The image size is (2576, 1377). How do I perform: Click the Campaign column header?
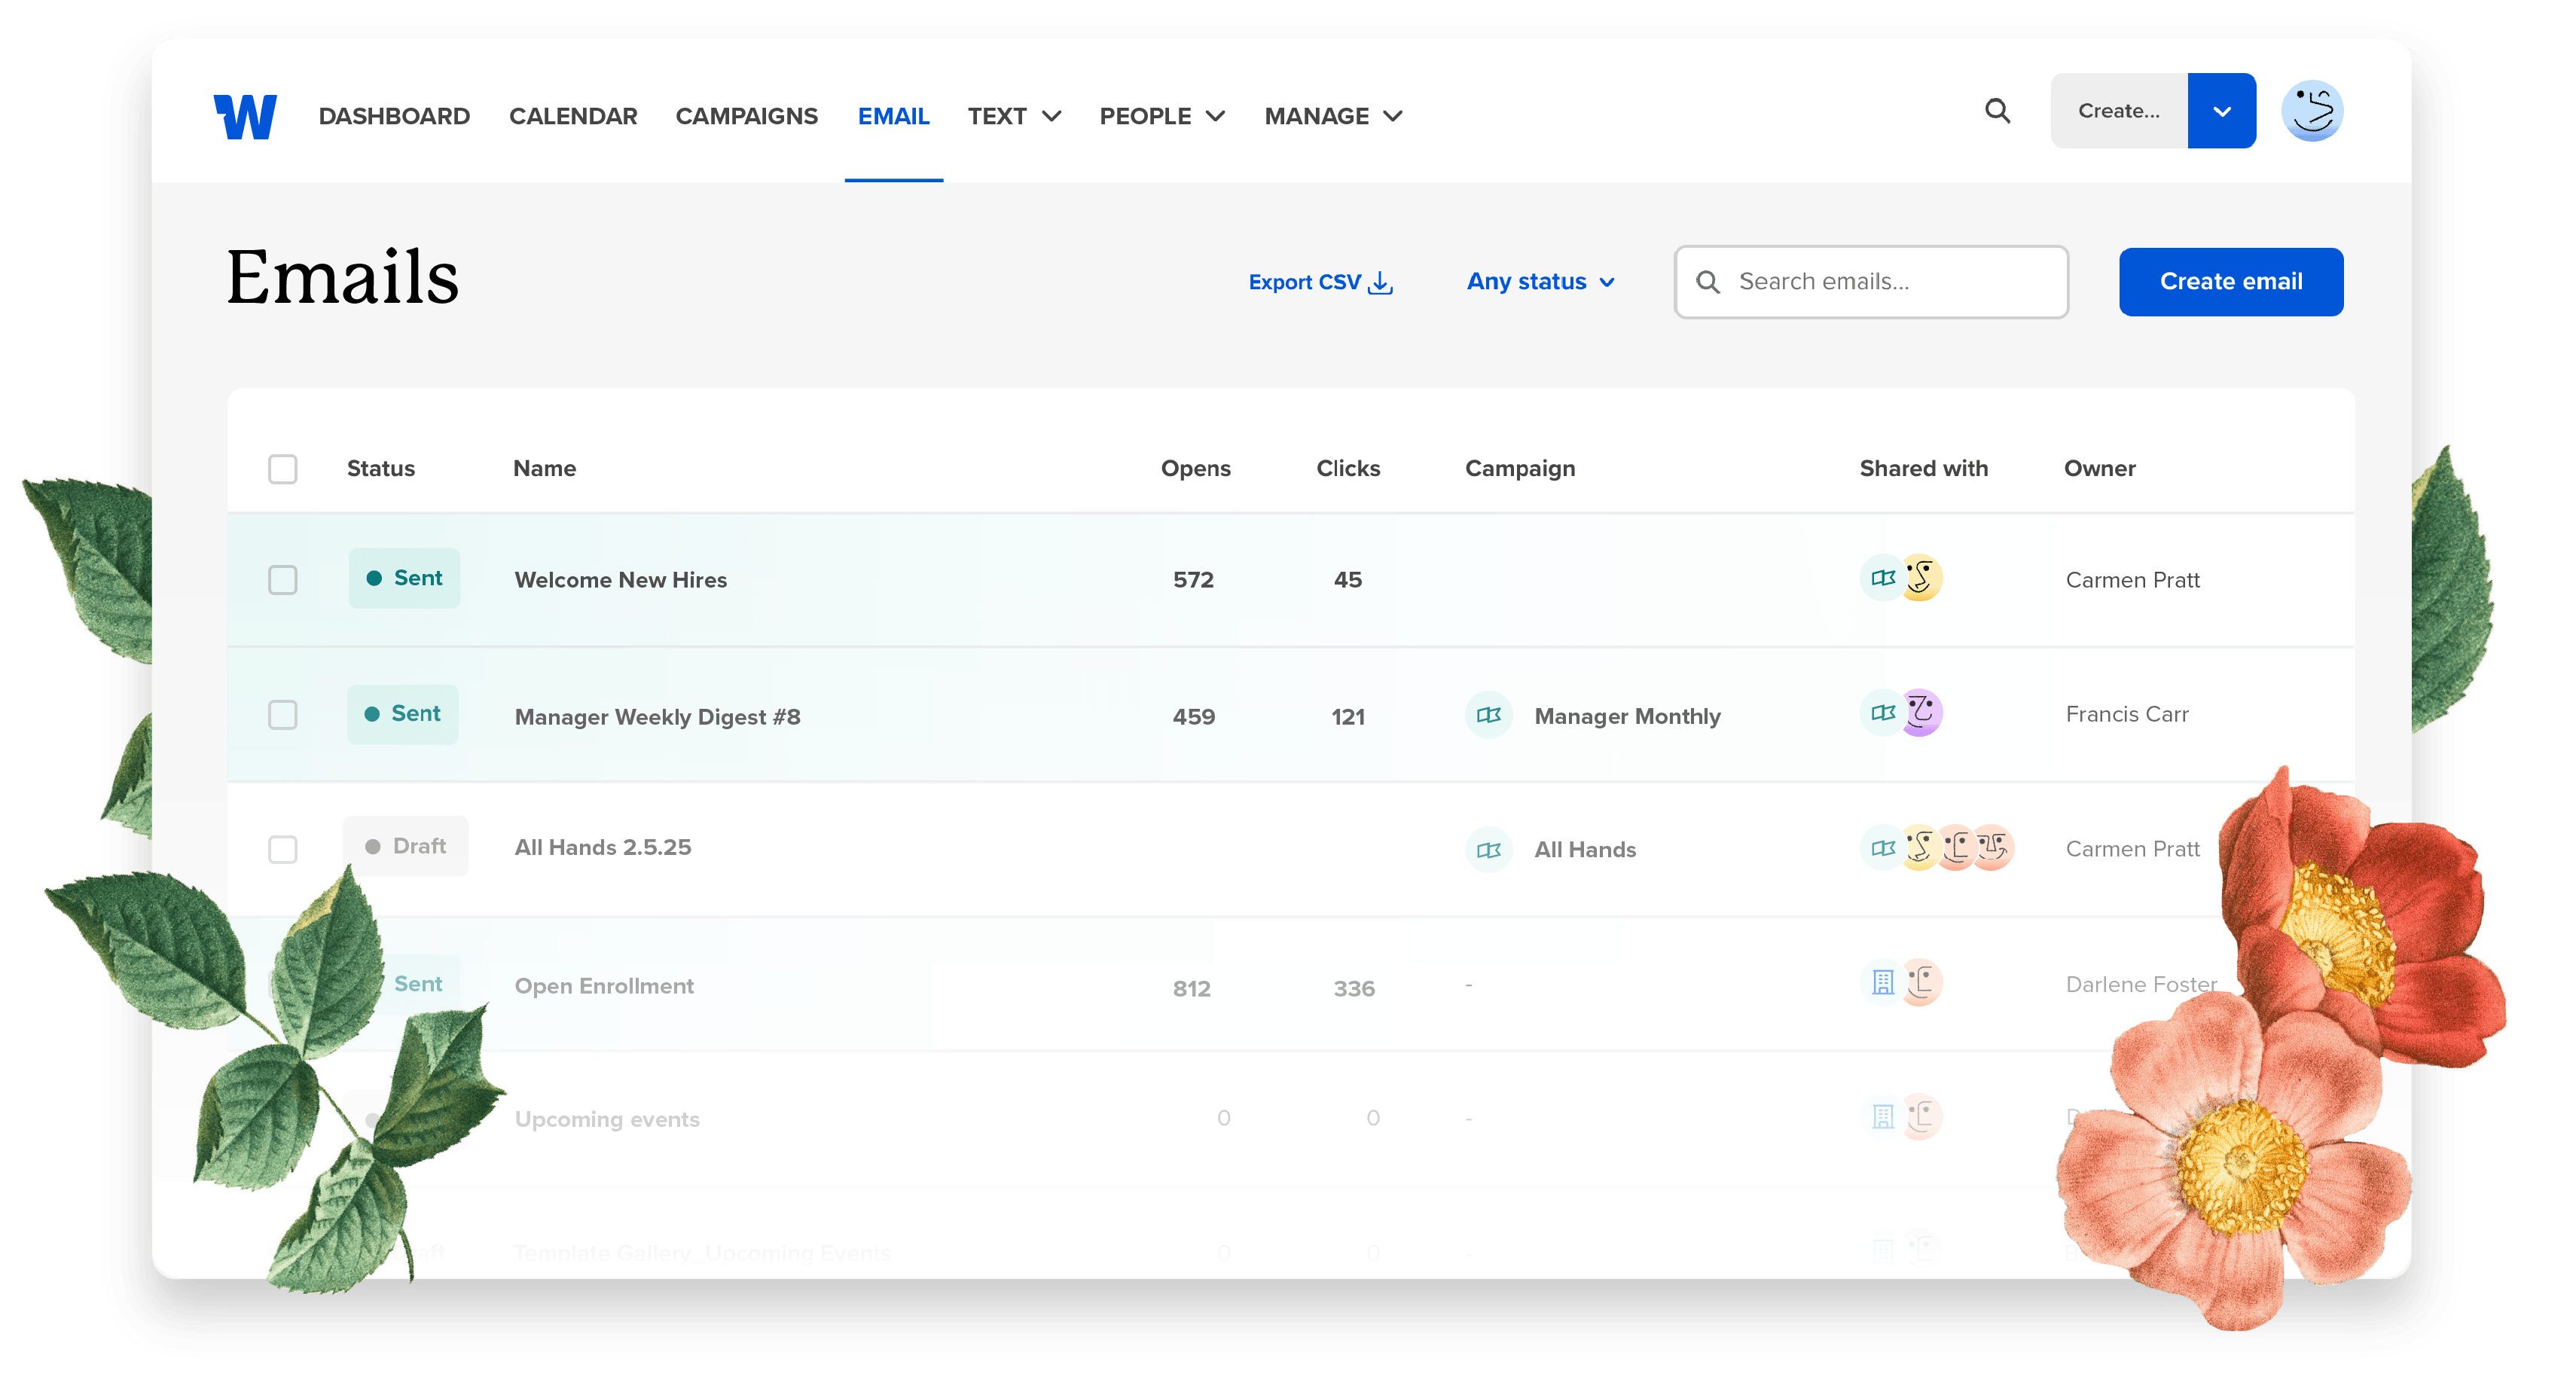pyautogui.click(x=1520, y=469)
